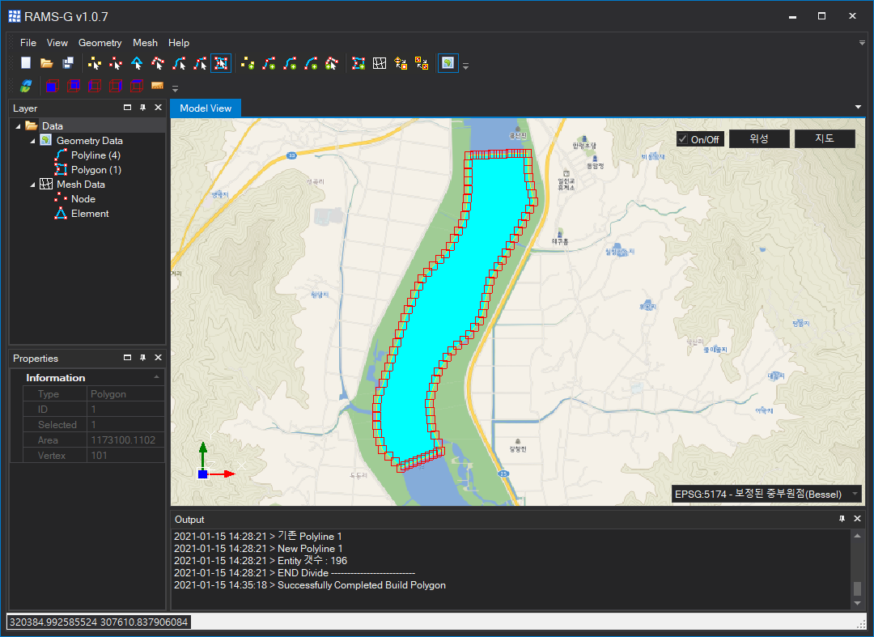Select the highlighted polygon select tool
874x637 pixels.
(220, 63)
